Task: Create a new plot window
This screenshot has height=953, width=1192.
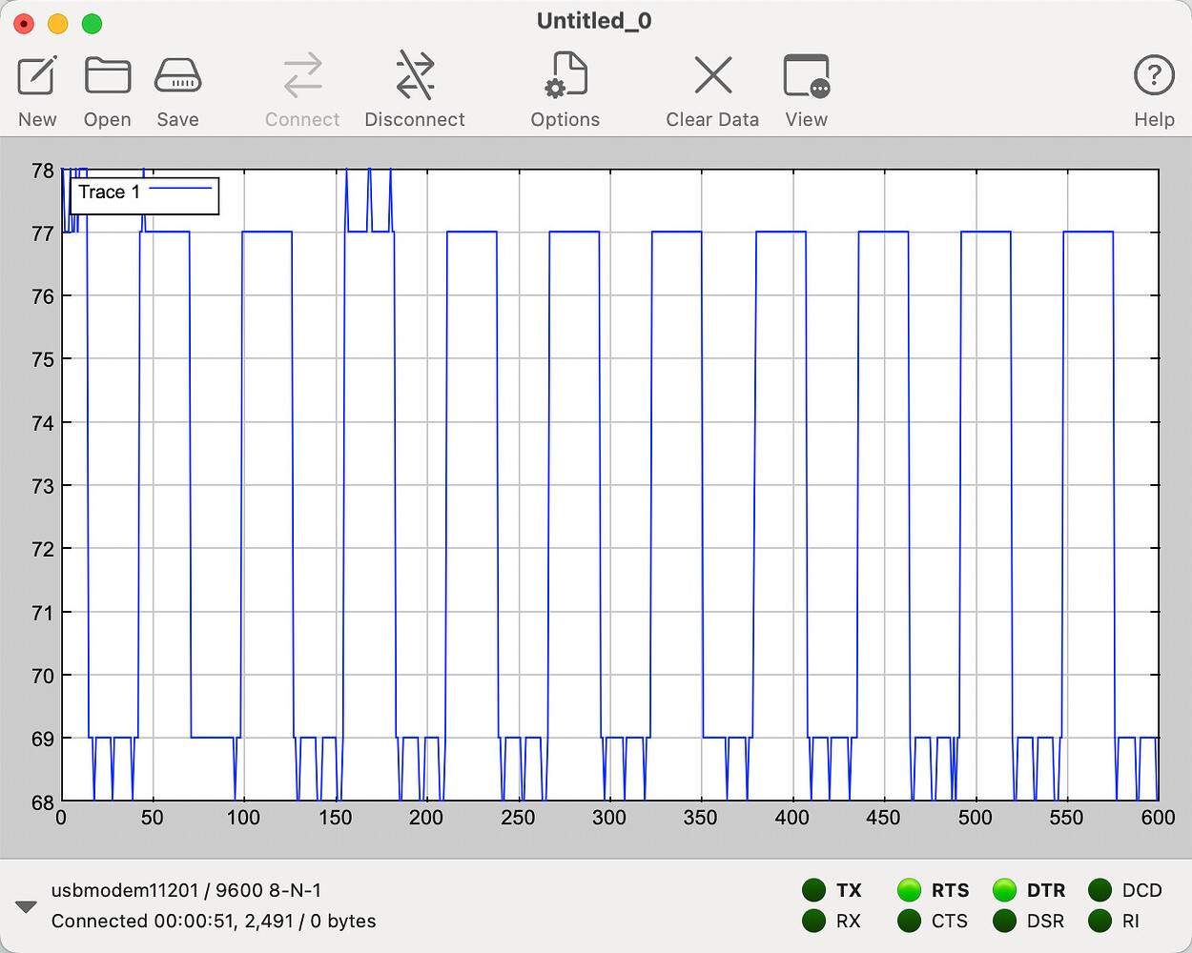Action: pos(36,88)
